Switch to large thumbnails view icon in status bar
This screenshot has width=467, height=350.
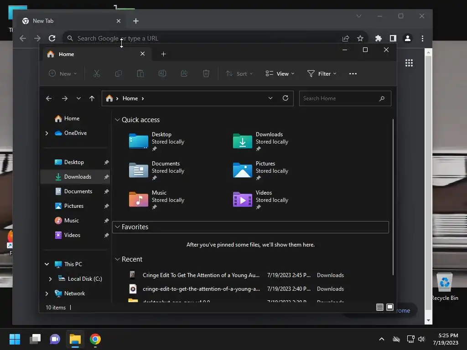click(390, 307)
